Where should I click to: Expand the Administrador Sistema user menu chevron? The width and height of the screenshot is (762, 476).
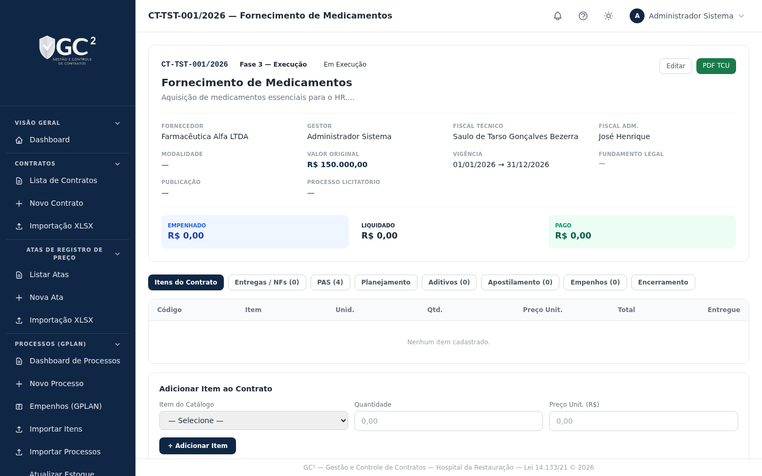click(x=741, y=16)
